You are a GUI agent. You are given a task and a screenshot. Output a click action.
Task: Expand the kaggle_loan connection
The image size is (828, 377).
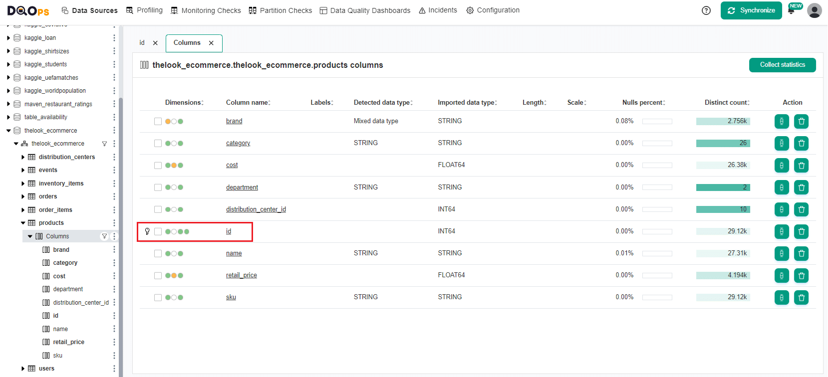8,38
